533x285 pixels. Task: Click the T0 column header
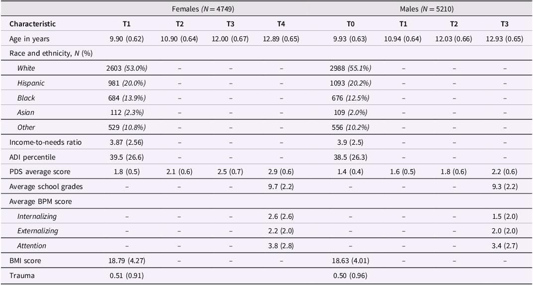click(351, 24)
